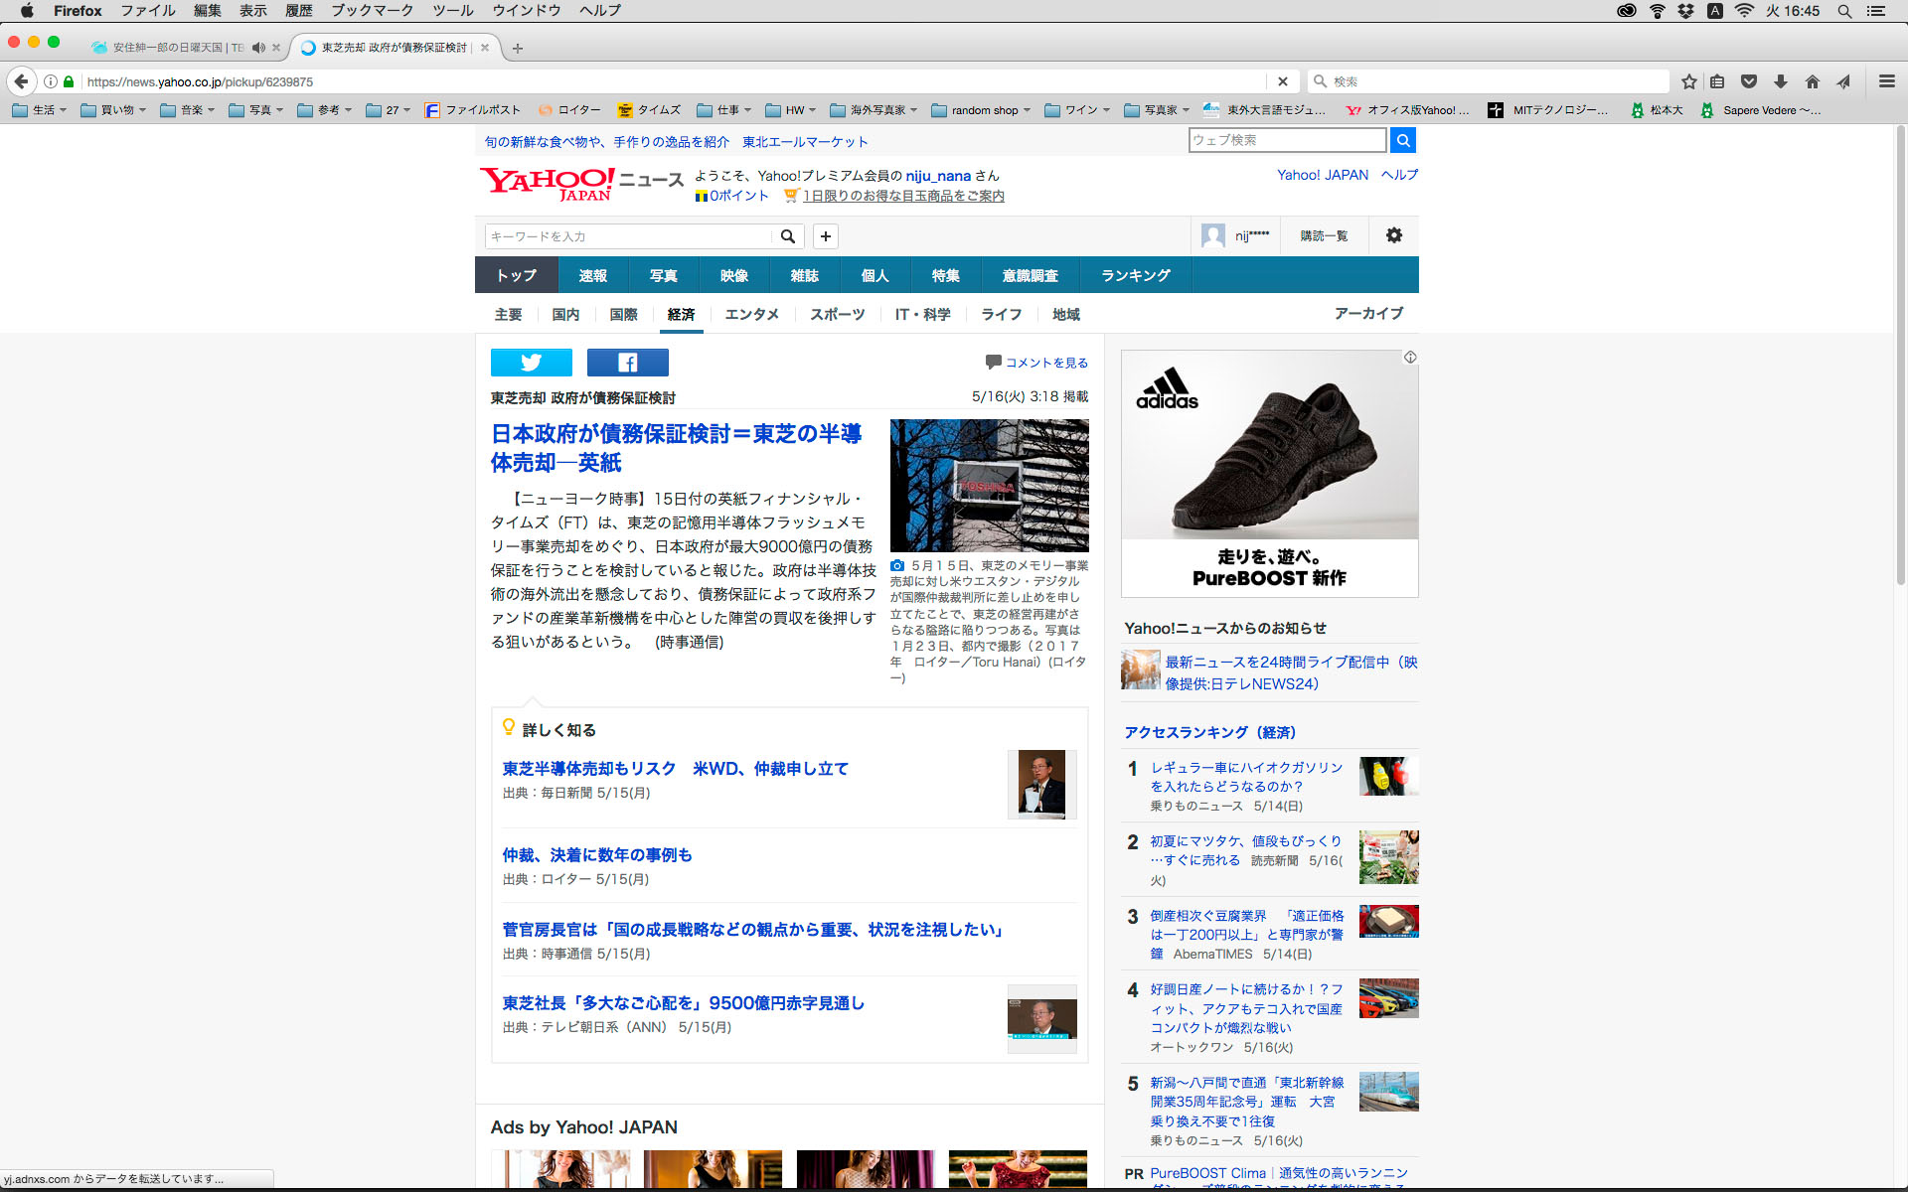This screenshot has height=1192, width=1908.
Task: Switch to the ランキング navigation tab
Action: coord(1135,275)
